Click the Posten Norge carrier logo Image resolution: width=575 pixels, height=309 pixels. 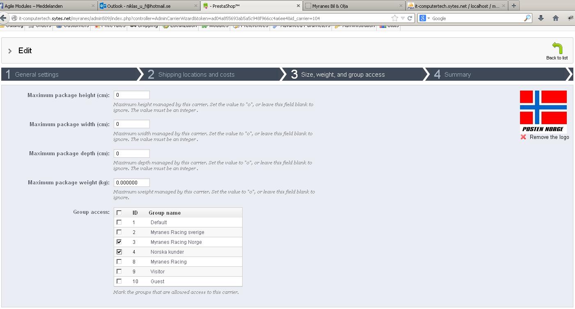click(x=543, y=111)
